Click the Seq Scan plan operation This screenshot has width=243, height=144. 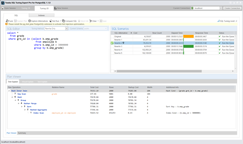tap(22, 94)
